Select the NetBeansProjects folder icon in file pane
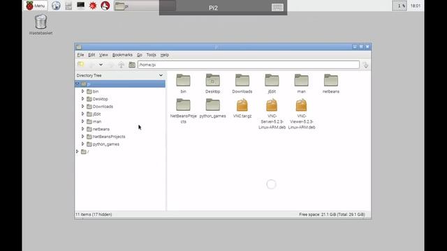The height and width of the screenshot is (251, 447). 183,105
